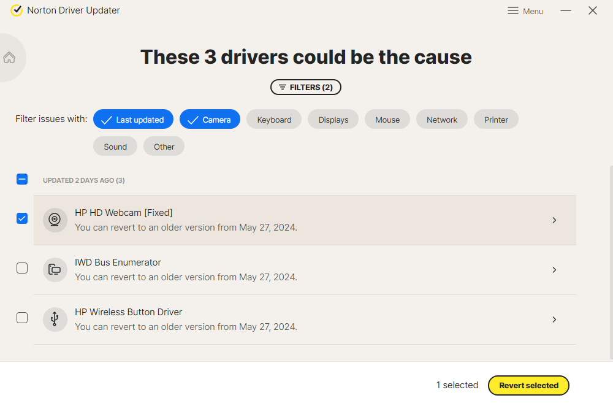Go to the Home screen icon
This screenshot has width=613, height=406.
pos(9,58)
